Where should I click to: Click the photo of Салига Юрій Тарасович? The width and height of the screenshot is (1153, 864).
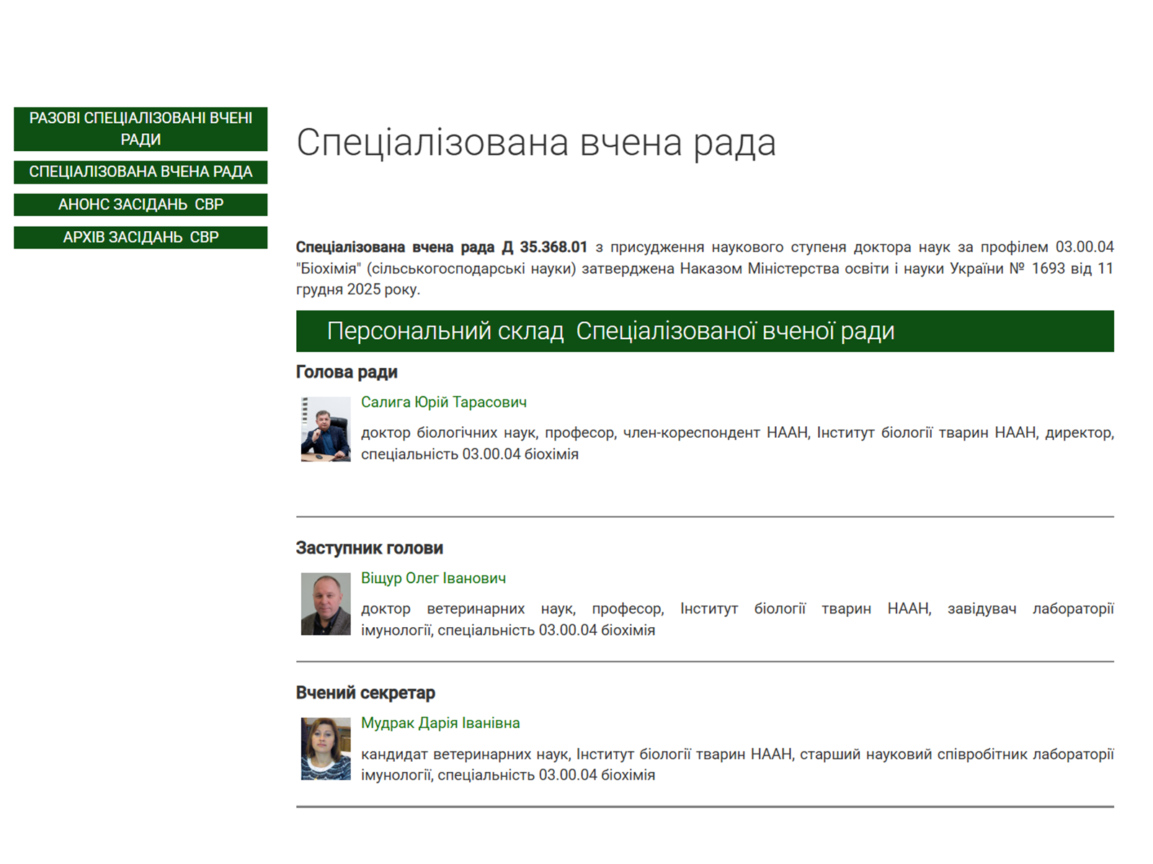(x=326, y=429)
